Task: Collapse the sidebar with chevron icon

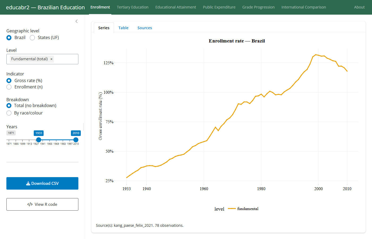Action: tap(77, 21)
